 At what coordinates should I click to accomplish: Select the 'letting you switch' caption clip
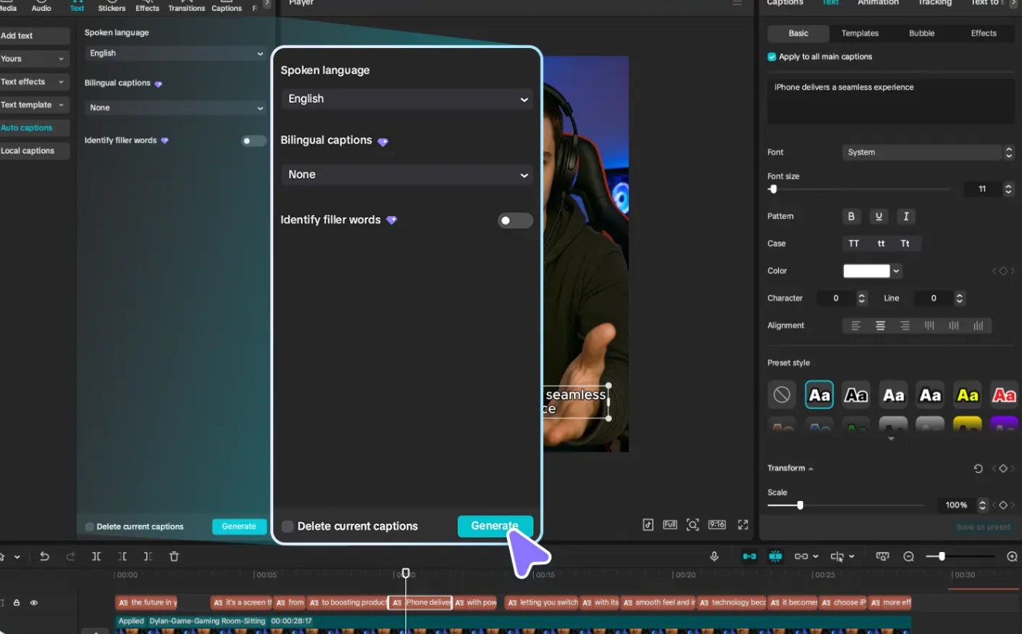pyautogui.click(x=541, y=602)
